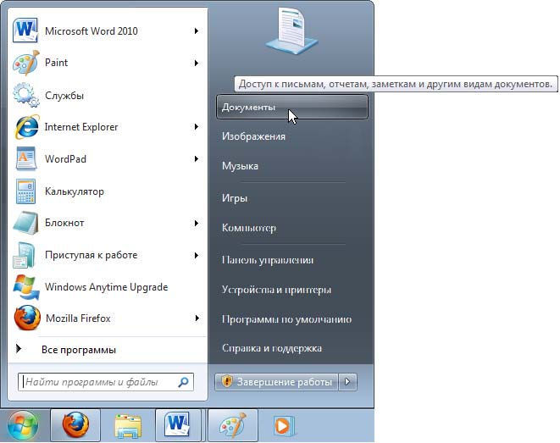Expand the Mozilla Firefox jump list arrow
The width and height of the screenshot is (560, 443).
[x=197, y=318]
